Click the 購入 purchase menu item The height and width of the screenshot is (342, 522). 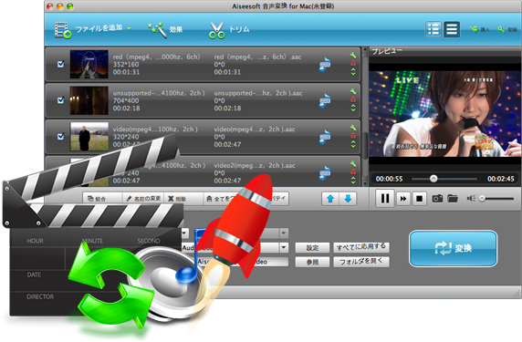coord(480,29)
